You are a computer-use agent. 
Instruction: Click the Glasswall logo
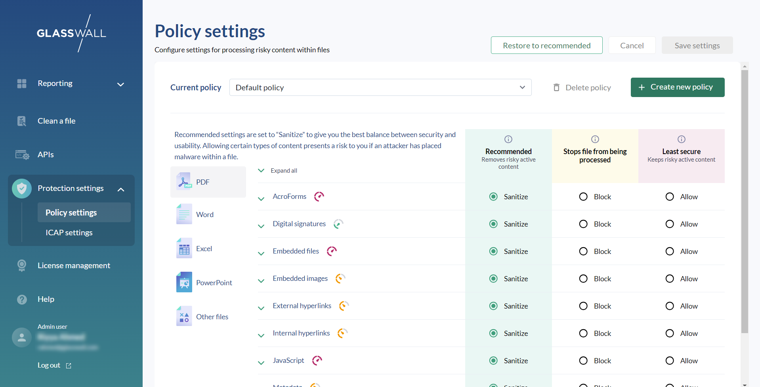pos(71,33)
